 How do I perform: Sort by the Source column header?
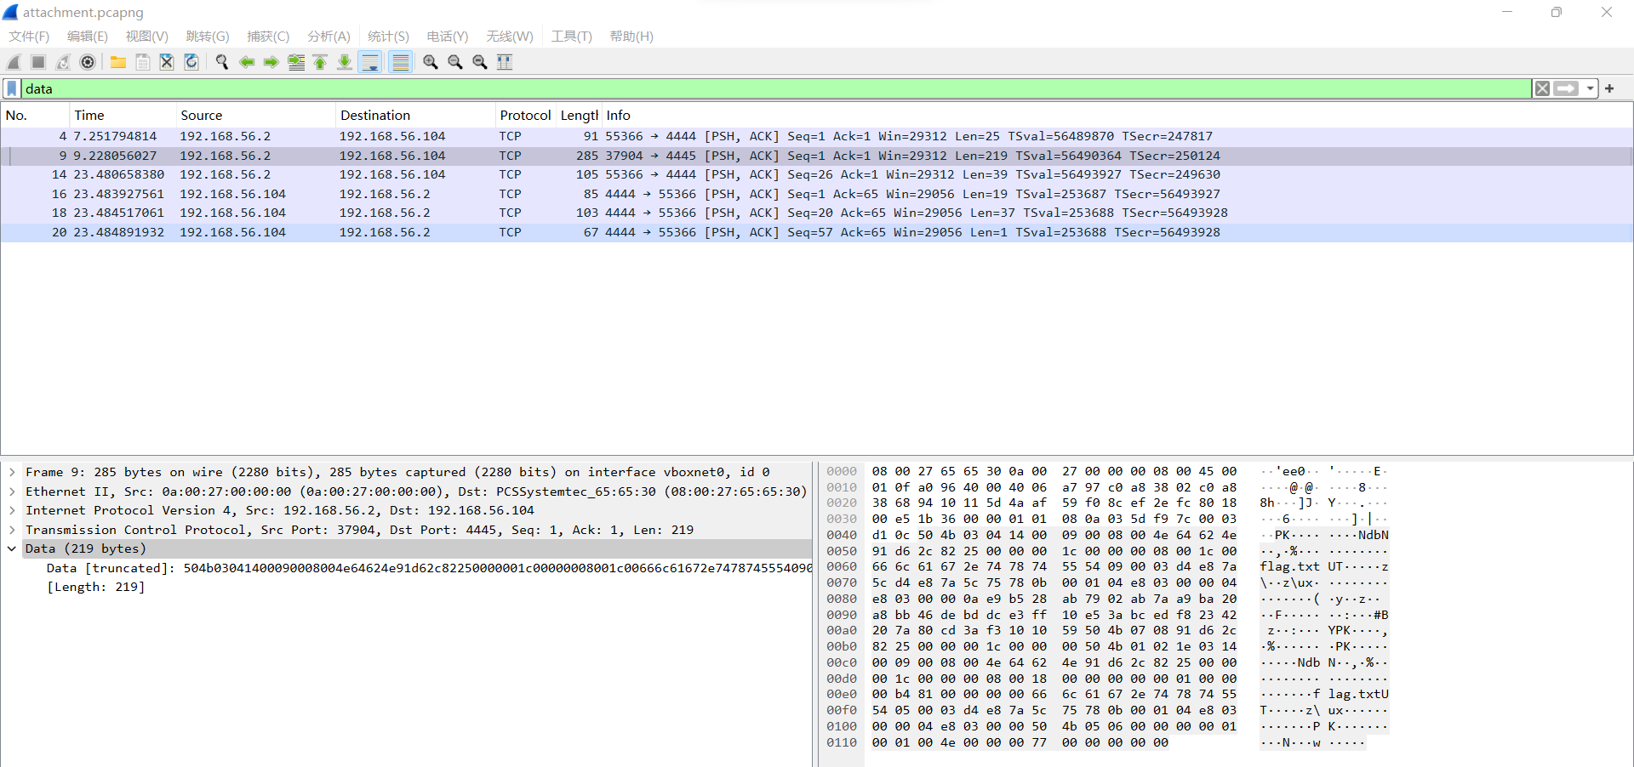pos(255,116)
